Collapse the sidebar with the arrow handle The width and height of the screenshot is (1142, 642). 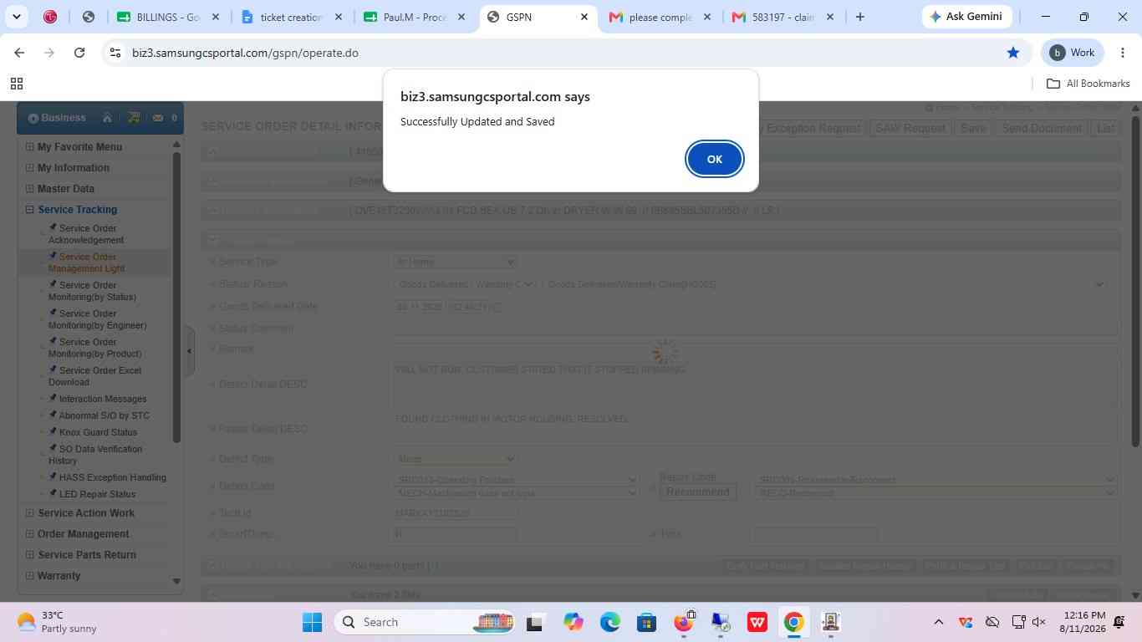pos(189,351)
